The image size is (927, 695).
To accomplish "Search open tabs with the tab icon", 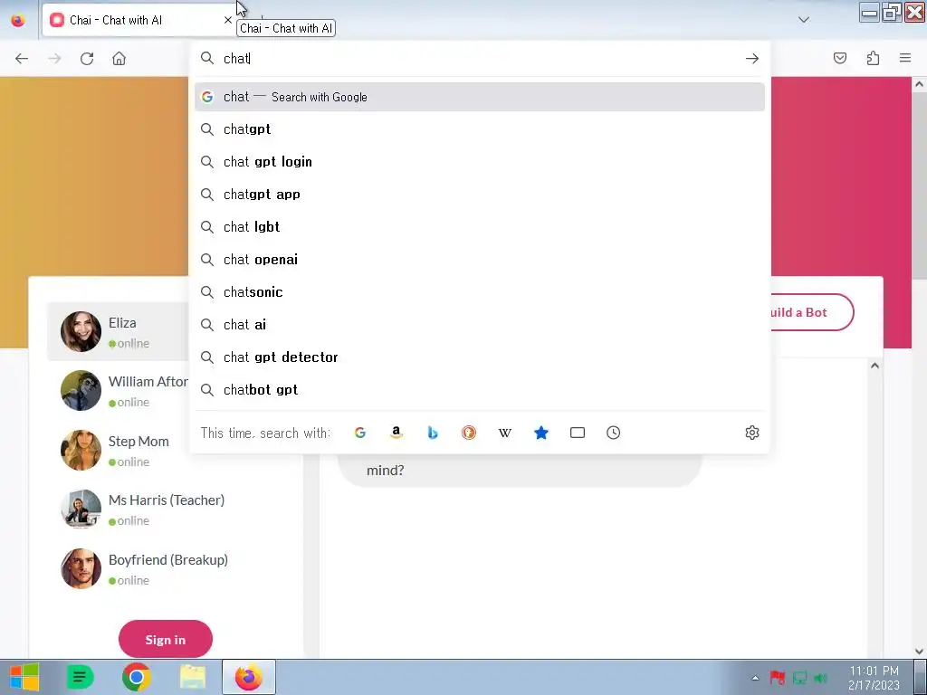I will pos(578,433).
